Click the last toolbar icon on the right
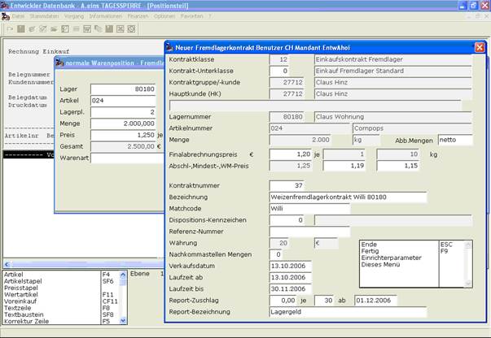This screenshot has width=491, height=338. click(x=132, y=29)
